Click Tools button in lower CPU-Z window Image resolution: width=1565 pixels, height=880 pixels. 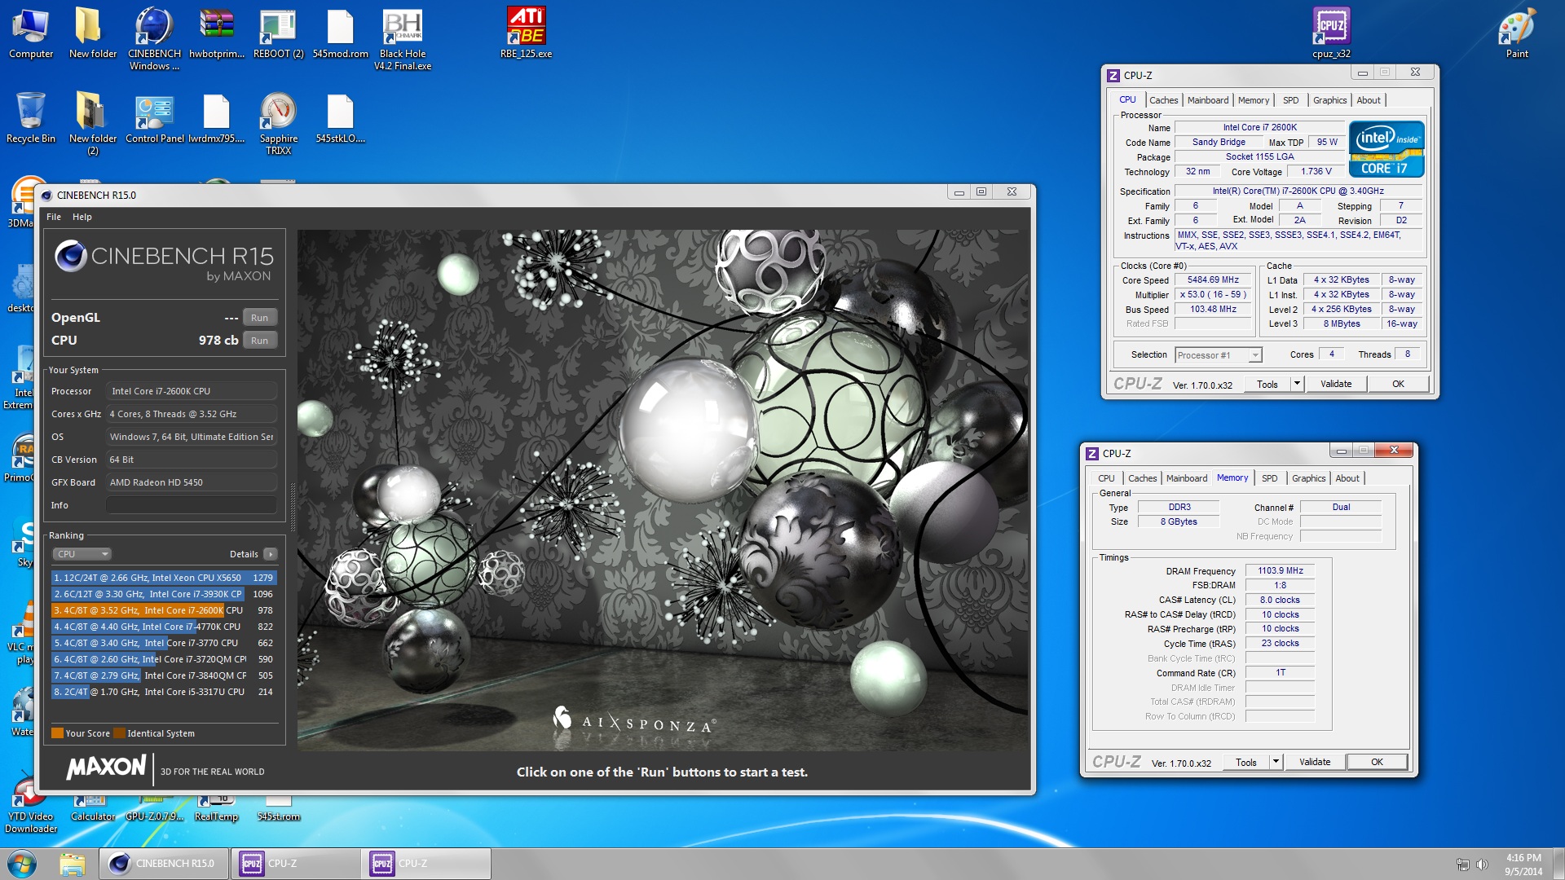point(1246,762)
